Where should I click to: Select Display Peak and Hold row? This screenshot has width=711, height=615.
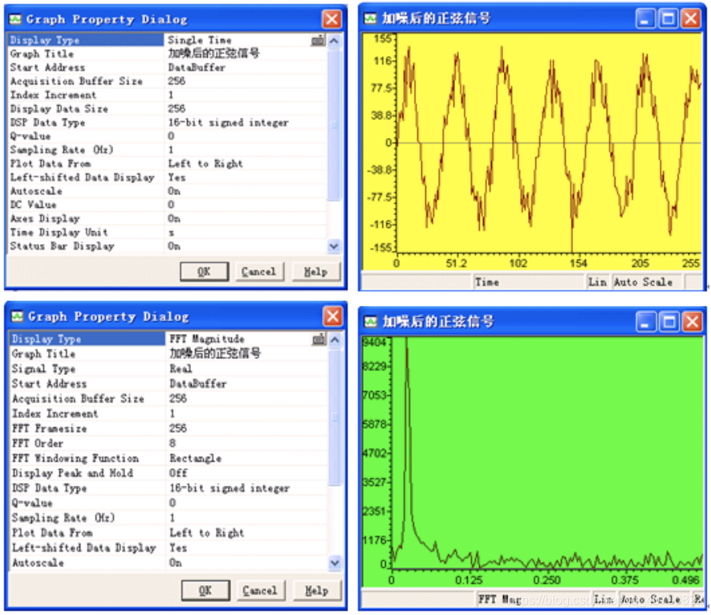(x=169, y=473)
